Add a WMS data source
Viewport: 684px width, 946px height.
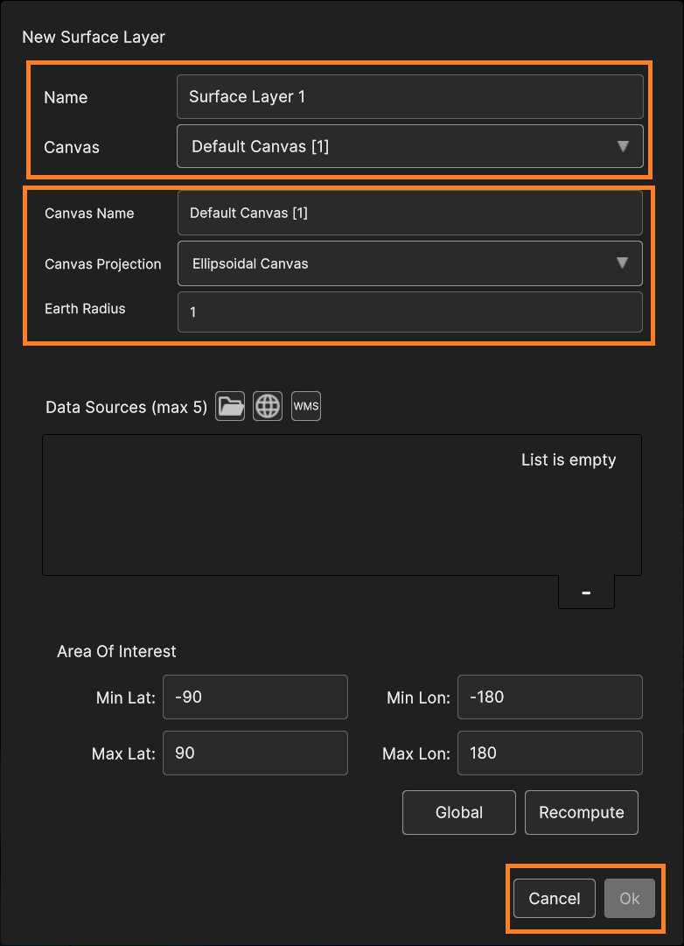(x=306, y=406)
